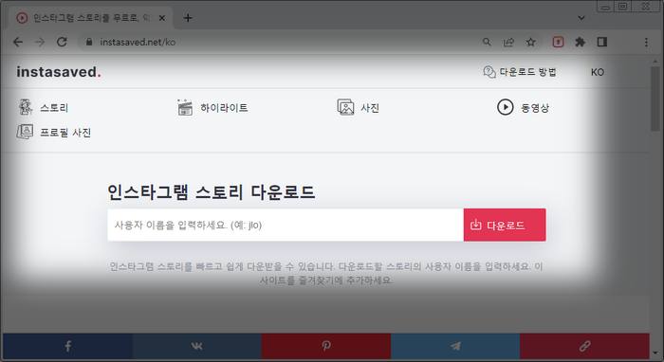Click the play circle icon beside 동영상
The width and height of the screenshot is (664, 362).
click(506, 107)
